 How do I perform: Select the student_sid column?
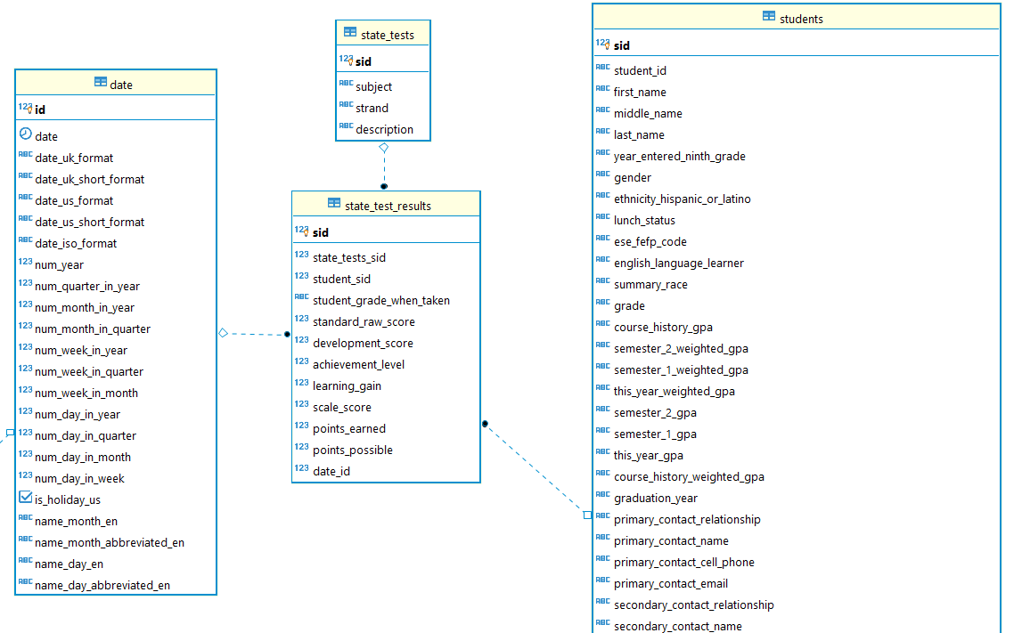[341, 279]
